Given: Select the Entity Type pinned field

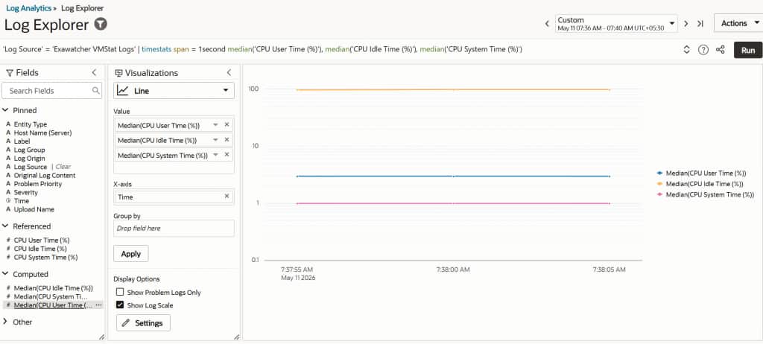Looking at the screenshot, I should (30, 124).
